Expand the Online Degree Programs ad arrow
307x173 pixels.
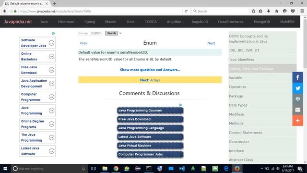pyautogui.click(x=51, y=124)
